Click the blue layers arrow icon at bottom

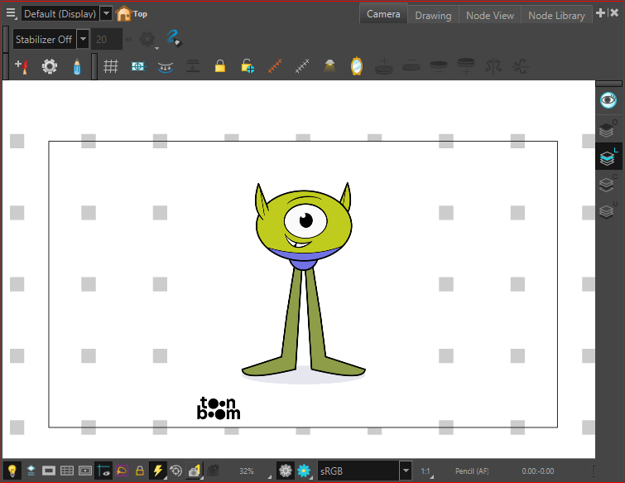click(31, 471)
